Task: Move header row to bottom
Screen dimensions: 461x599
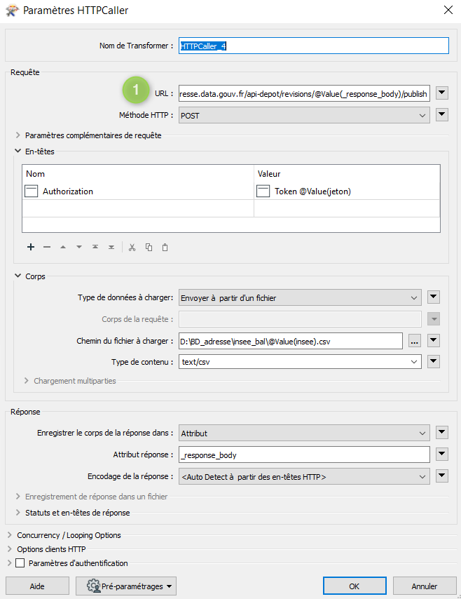Action: point(111,247)
